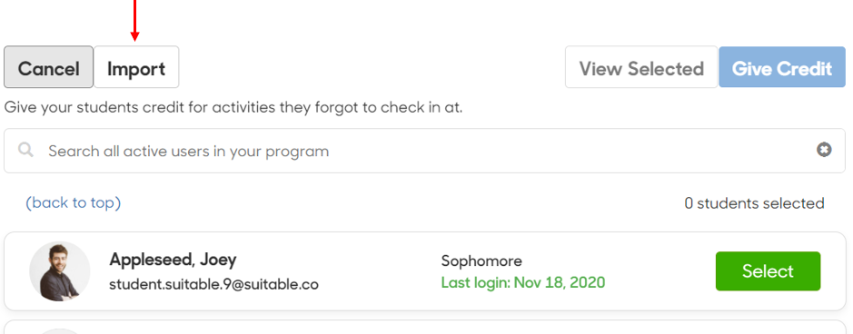
Task: Clear the search field with the X icon
Action: (x=824, y=150)
